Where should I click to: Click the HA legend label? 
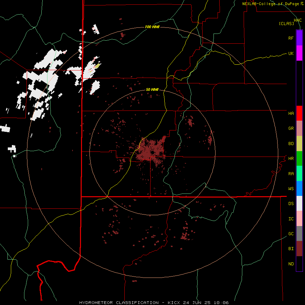coord(291,114)
